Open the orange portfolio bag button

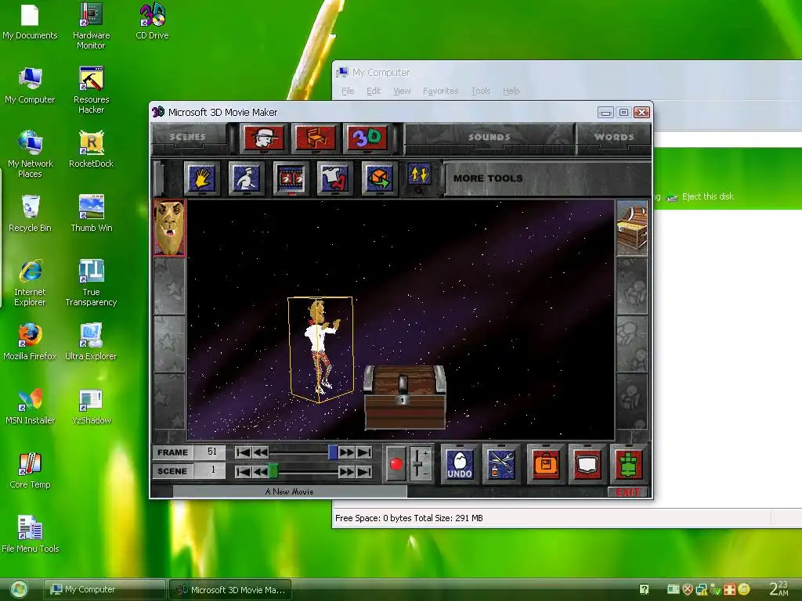click(x=545, y=464)
